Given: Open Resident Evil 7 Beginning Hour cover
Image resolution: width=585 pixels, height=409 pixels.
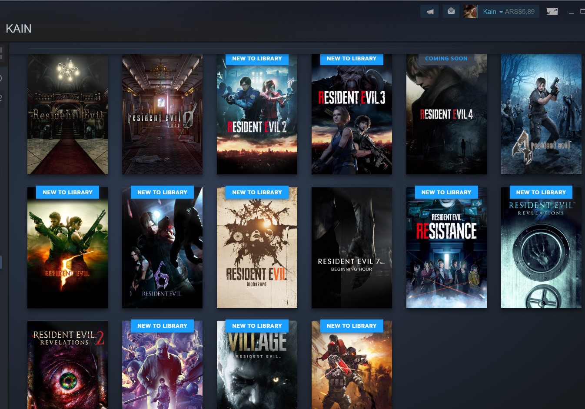Looking at the screenshot, I should 352,248.
